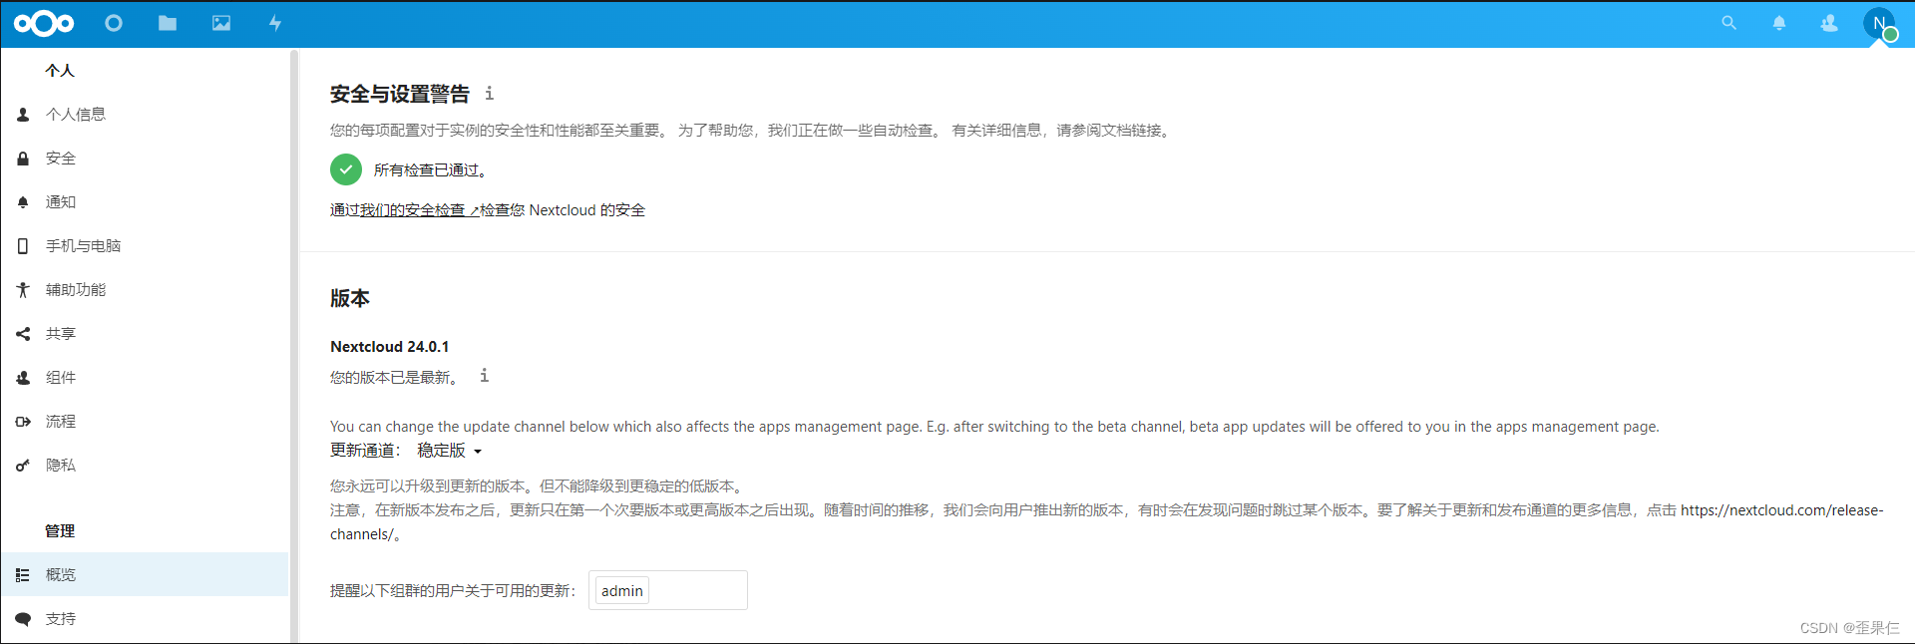
Task: Open 支持 under 管理
Action: (145, 619)
